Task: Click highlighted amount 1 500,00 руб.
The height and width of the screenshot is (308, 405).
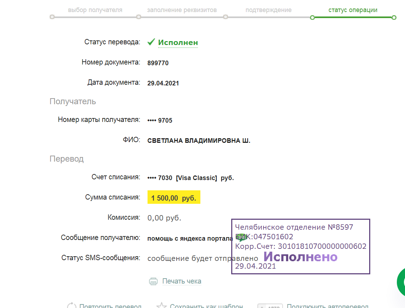Action: tap(174, 197)
